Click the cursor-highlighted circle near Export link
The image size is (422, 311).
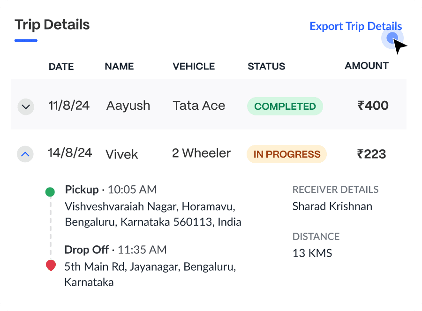[x=392, y=38]
